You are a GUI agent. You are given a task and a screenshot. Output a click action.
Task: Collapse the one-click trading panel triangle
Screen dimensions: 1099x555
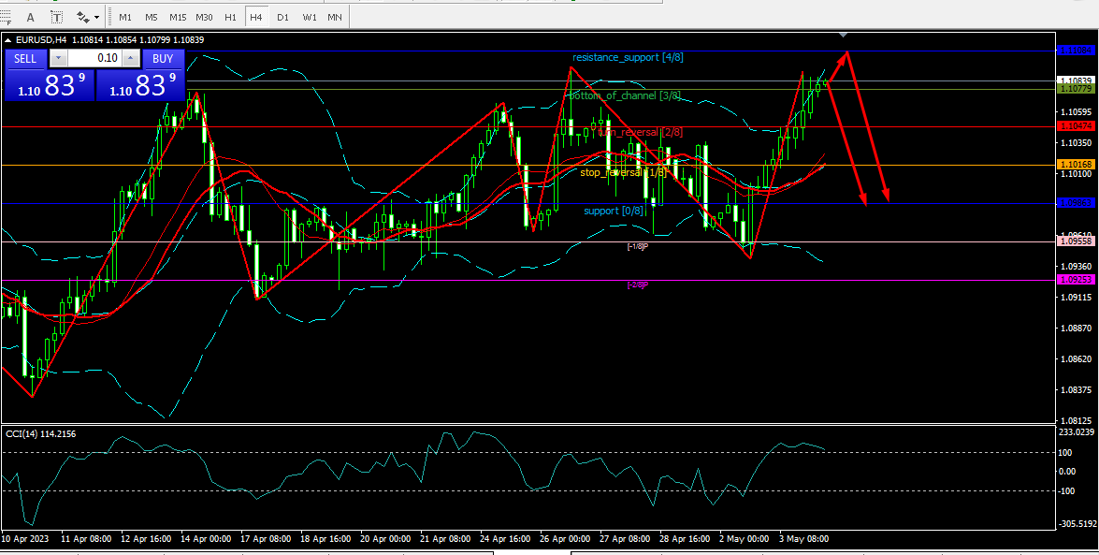tap(7, 40)
